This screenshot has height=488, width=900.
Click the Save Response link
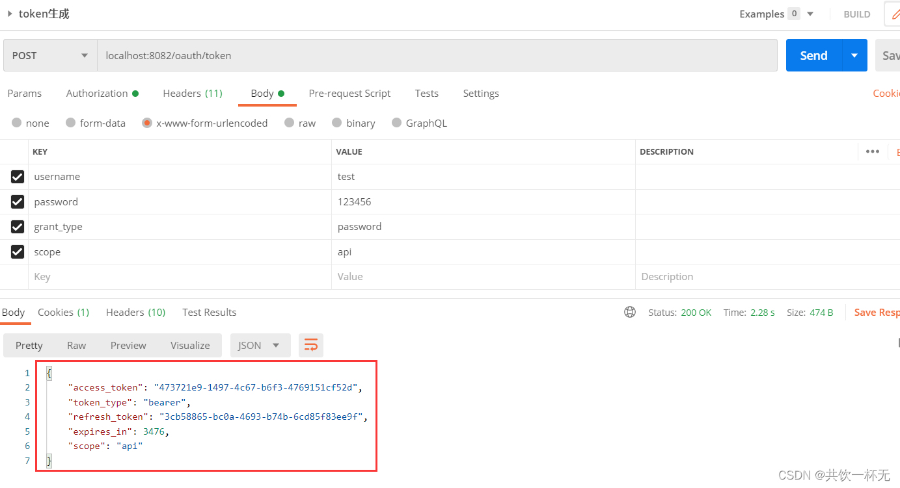click(877, 313)
